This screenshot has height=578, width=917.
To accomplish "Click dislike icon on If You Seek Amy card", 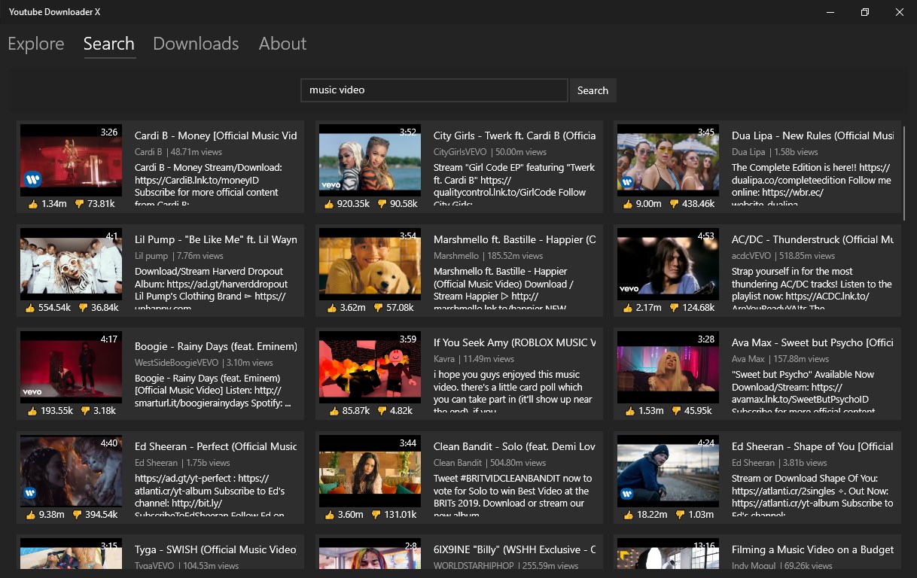I will pyautogui.click(x=382, y=411).
